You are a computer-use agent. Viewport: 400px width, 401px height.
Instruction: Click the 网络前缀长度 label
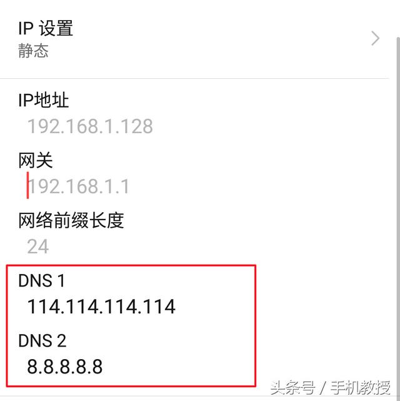(71, 220)
